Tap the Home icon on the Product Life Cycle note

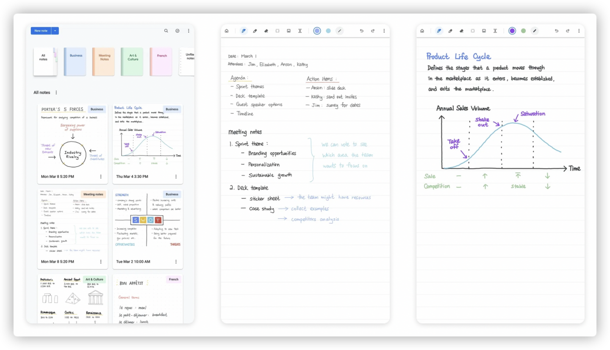(422, 31)
